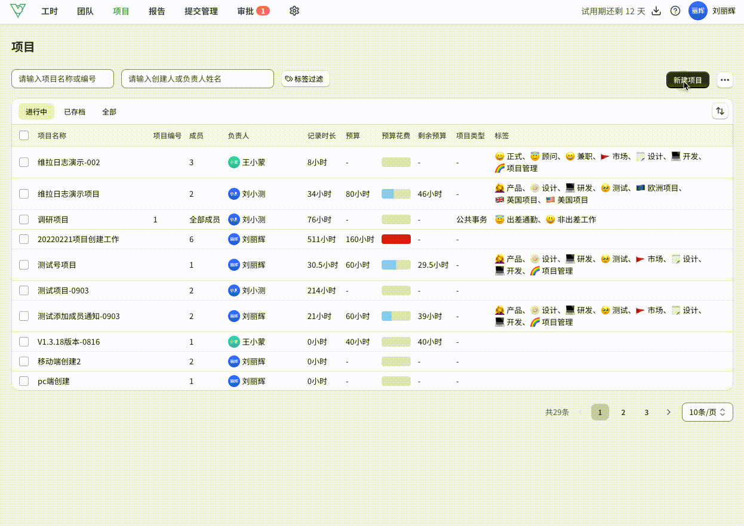Click 刘小测 avatar in 测试项目-0903 row
This screenshot has width=744, height=526.
(x=234, y=290)
